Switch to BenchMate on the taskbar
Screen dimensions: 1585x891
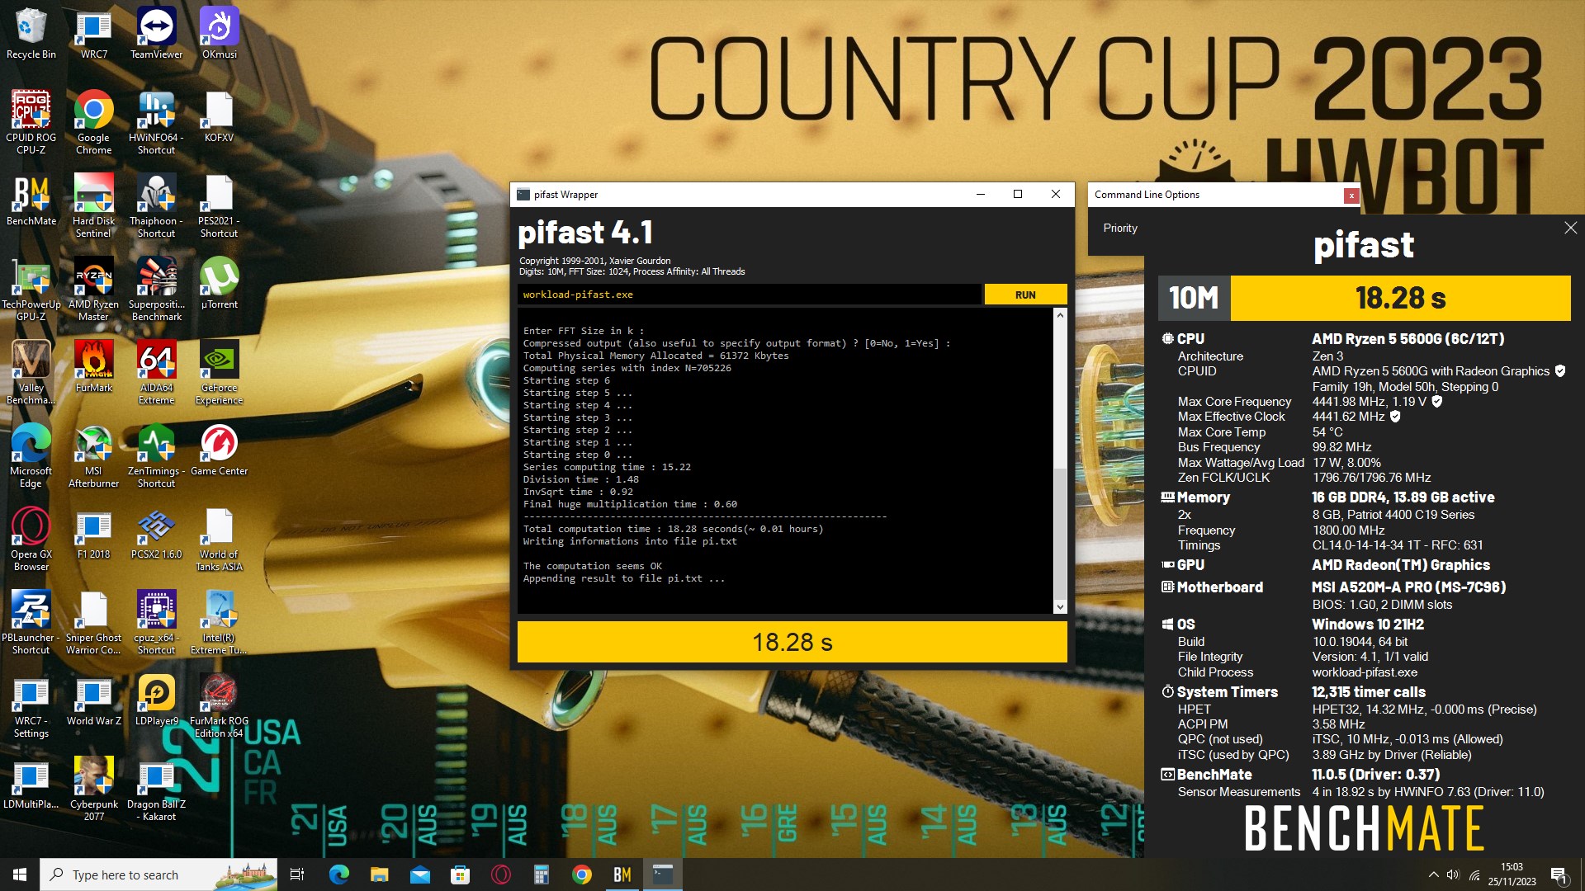coord(622,874)
